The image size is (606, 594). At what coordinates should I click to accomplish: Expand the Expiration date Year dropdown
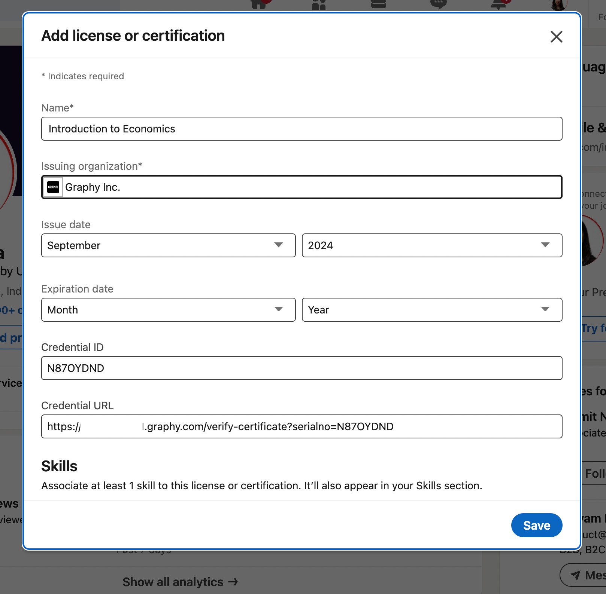coord(431,310)
